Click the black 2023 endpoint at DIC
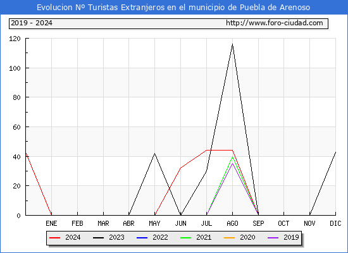This screenshot has width=348, height=253. tap(335, 152)
